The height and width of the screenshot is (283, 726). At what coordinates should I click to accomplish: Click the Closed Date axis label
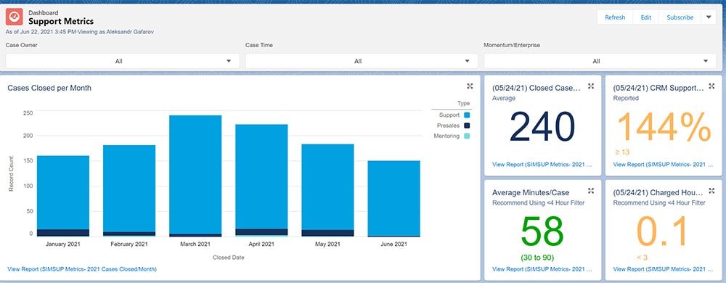[x=228, y=257]
